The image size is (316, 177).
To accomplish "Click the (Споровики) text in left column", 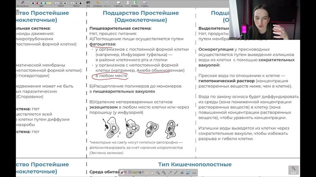I will coord(30,97).
